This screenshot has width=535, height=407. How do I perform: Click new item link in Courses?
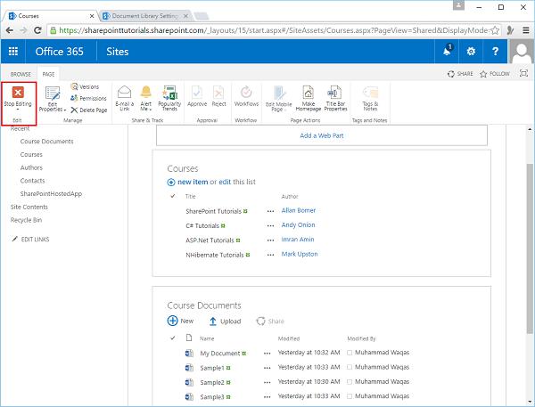pyautogui.click(x=193, y=182)
